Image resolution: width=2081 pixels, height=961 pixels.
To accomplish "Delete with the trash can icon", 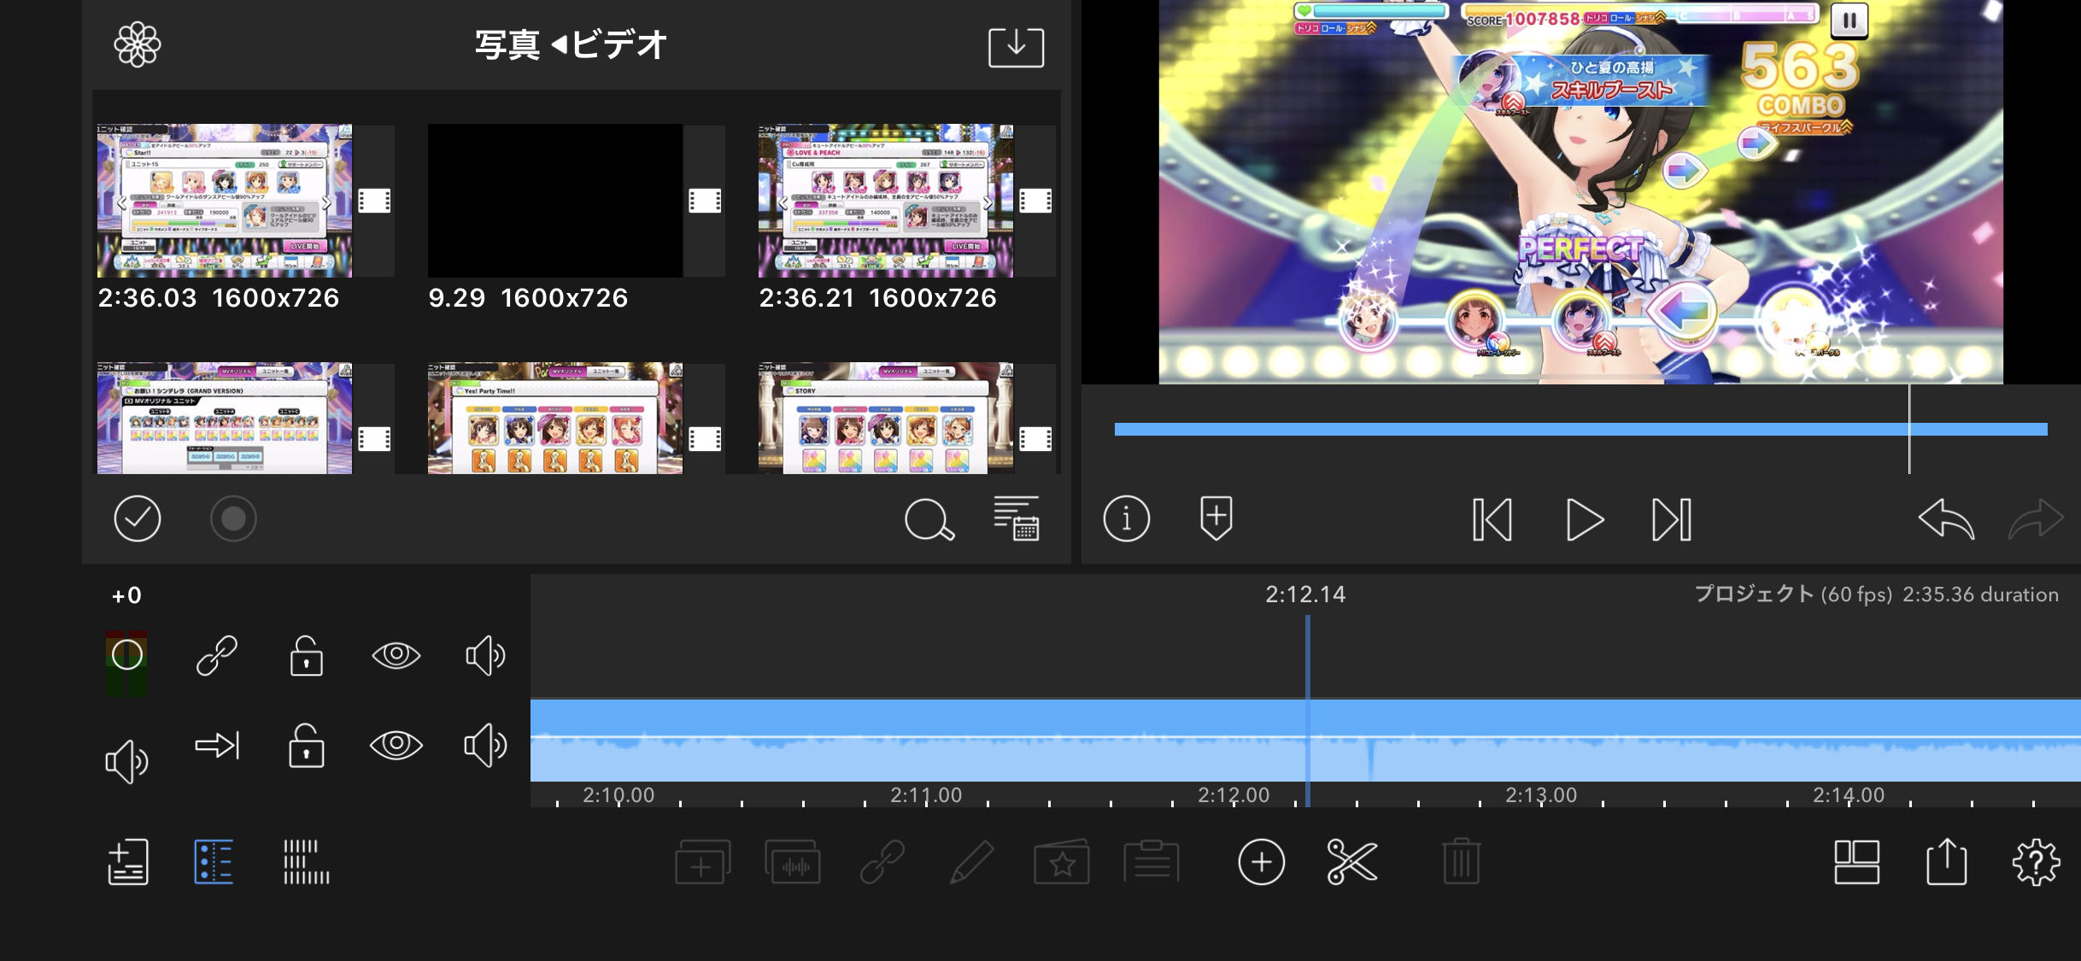I will pos(1461,861).
